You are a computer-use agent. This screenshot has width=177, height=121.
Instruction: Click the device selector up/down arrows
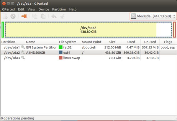click(x=174, y=16)
